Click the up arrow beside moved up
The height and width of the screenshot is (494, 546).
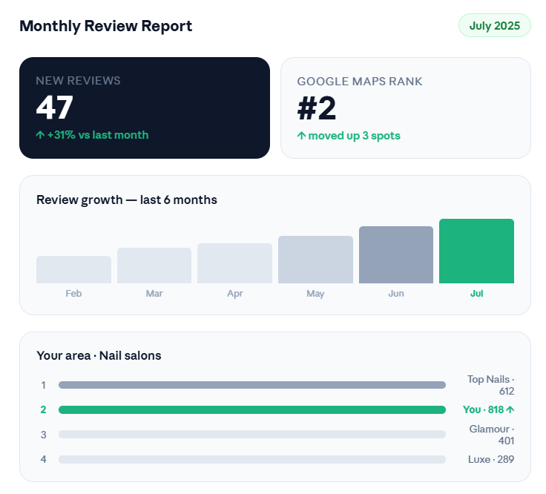click(301, 136)
